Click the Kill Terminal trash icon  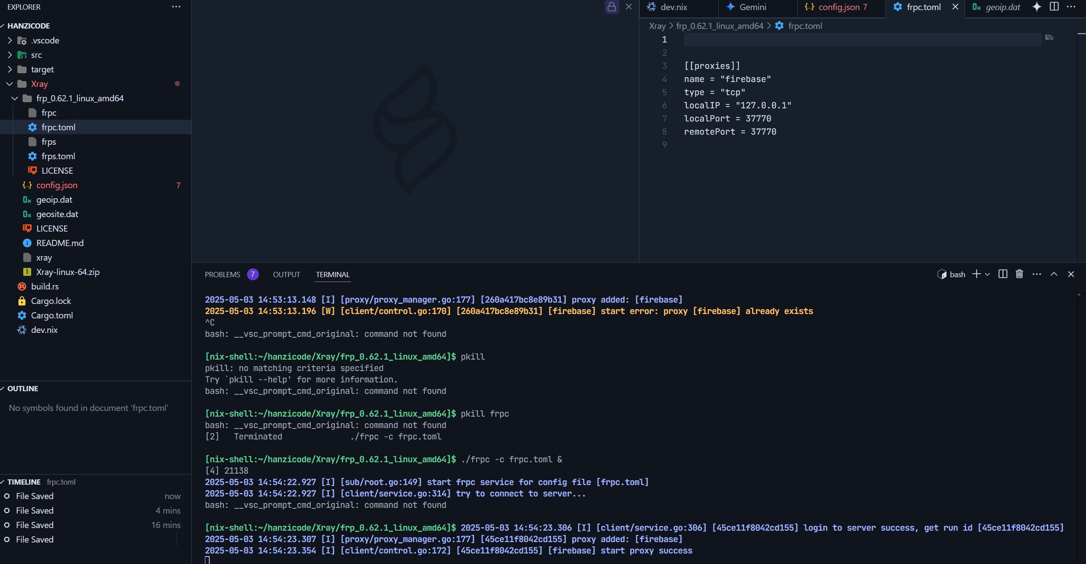point(1019,274)
